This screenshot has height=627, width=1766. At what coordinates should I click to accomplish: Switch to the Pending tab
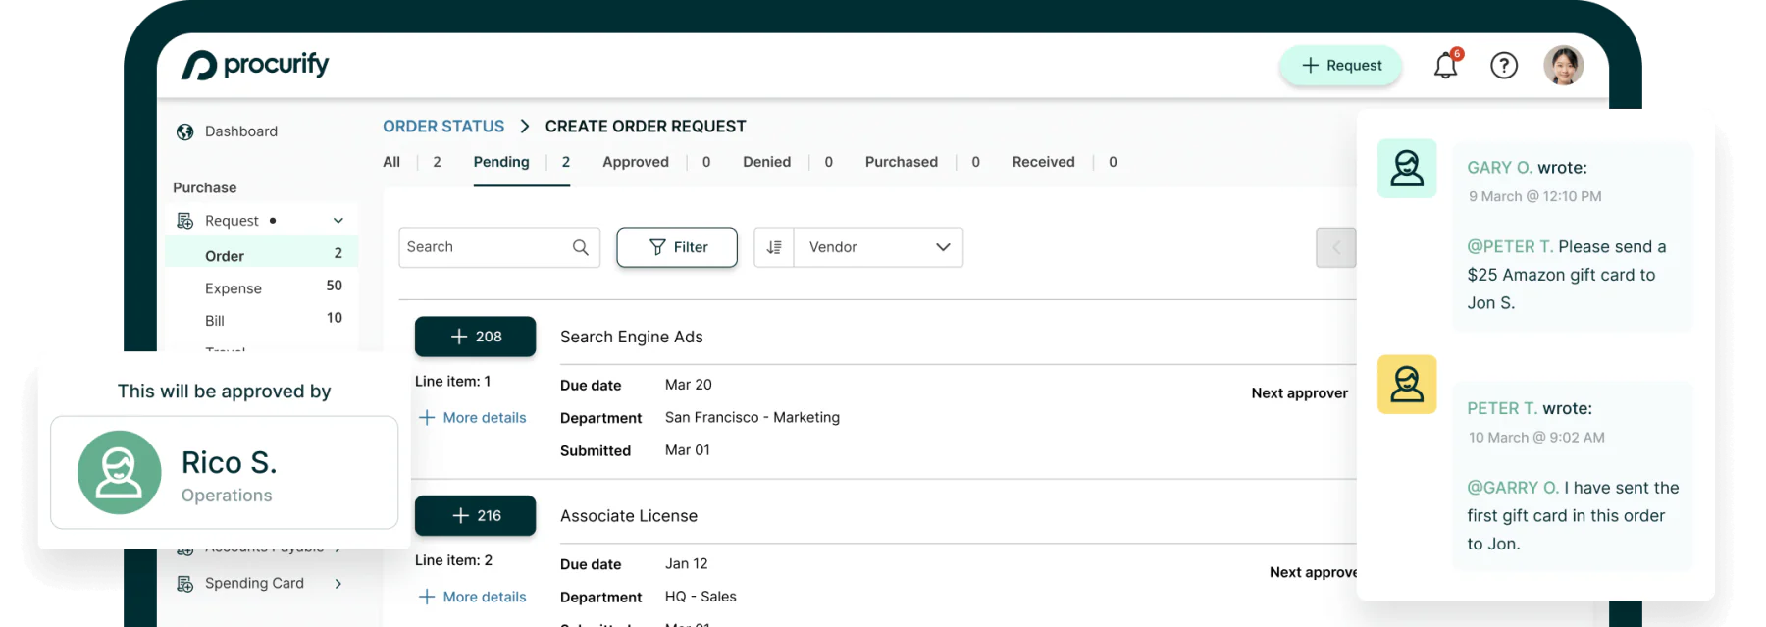[x=501, y=162]
